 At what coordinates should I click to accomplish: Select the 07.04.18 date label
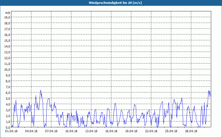pos(51,131)
